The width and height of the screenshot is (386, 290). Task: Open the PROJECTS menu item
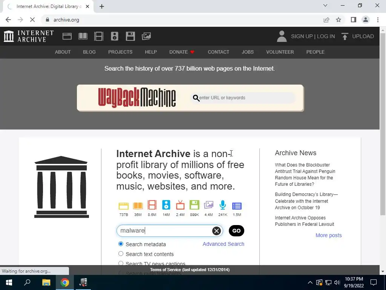120,52
